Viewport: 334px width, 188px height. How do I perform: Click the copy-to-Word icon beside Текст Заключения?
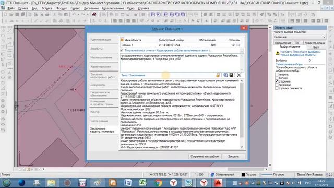225,75
